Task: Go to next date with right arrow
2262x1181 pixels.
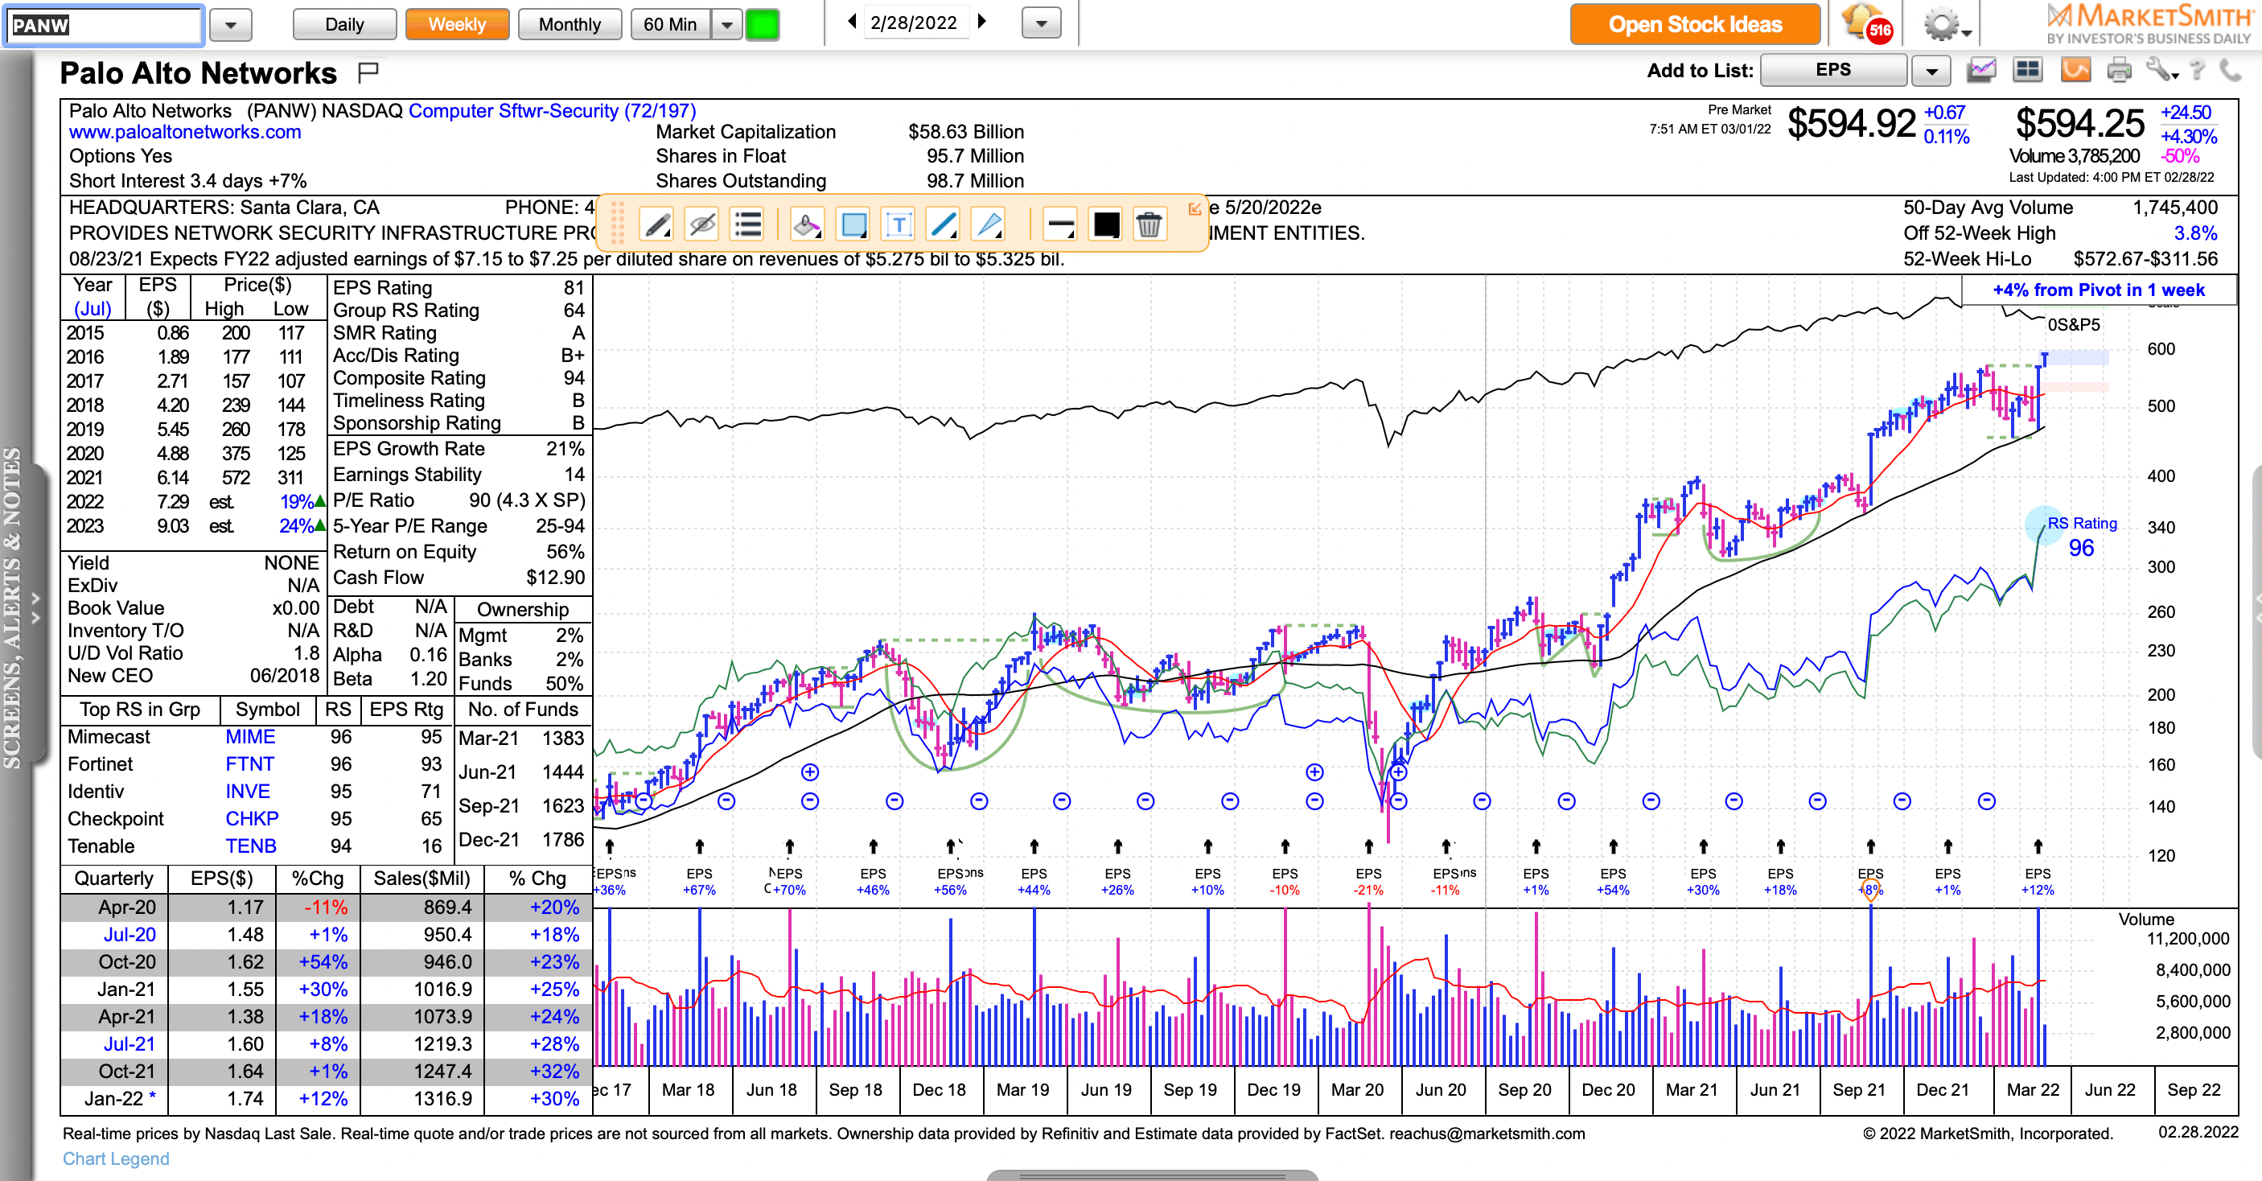Action: (x=981, y=22)
